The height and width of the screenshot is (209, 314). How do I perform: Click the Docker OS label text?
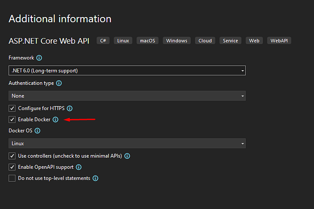21,131
